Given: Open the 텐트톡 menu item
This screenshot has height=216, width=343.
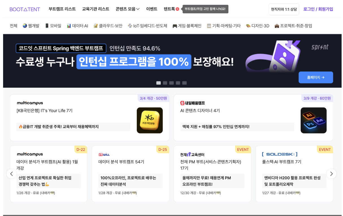Looking at the screenshot, I should click(169, 9).
